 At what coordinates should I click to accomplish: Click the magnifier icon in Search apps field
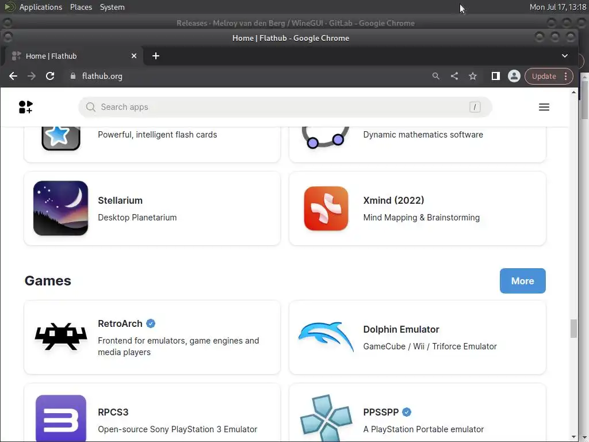point(90,107)
